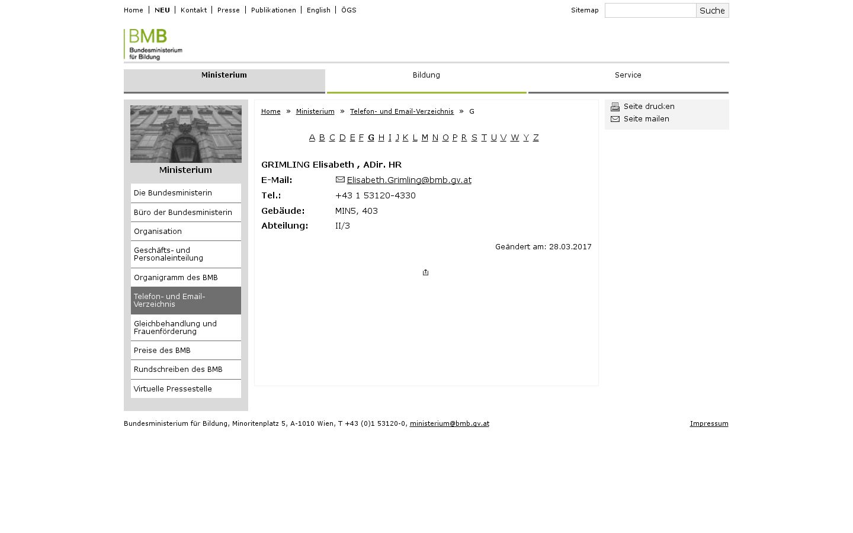Image resolution: width=853 pixels, height=533 pixels.
Task: Click the Geändert am: 28.03.2017 text
Action: coord(543,247)
